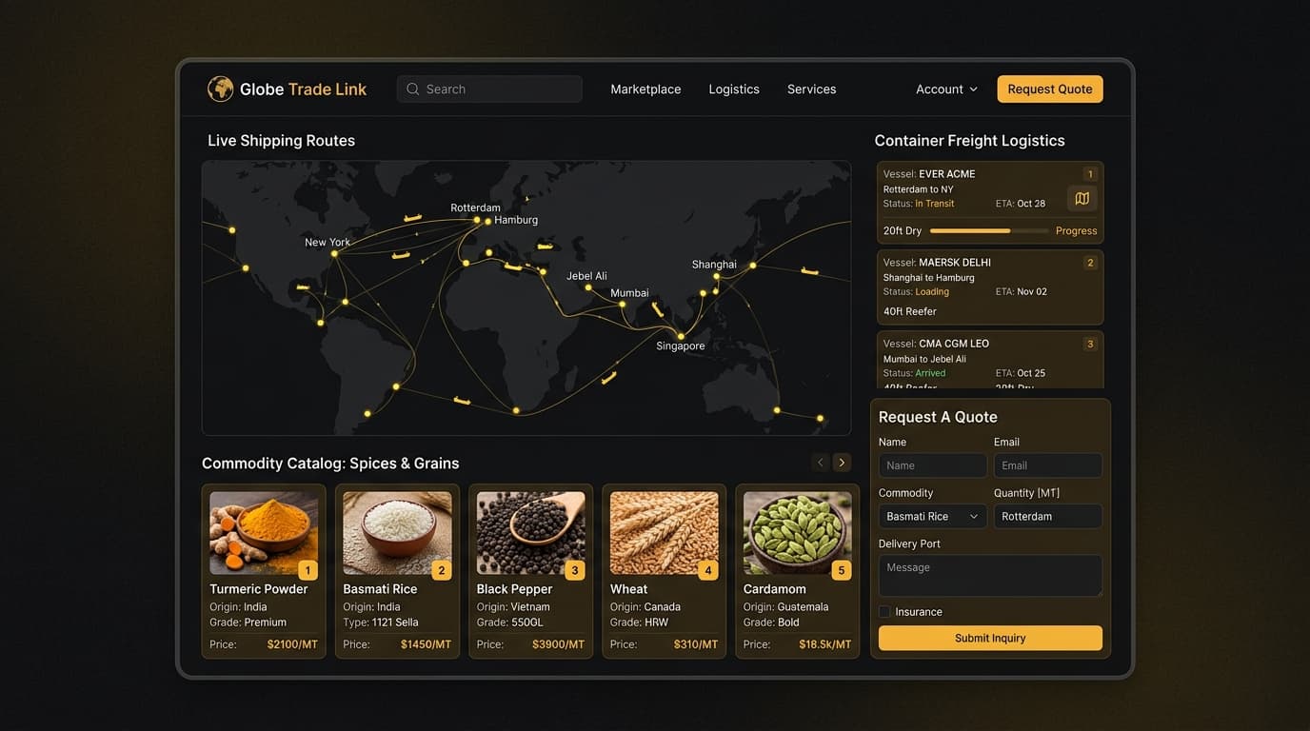Image resolution: width=1310 pixels, height=731 pixels.
Task: Click the Singapore port dot on the map
Action: click(x=681, y=336)
